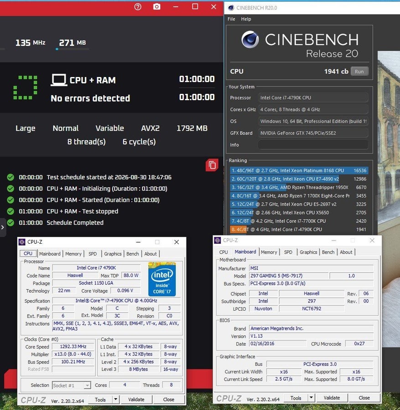Screen dimensions: 400x410
Task: Open SPD tab in right CPU-Z window
Action: tap(288, 252)
